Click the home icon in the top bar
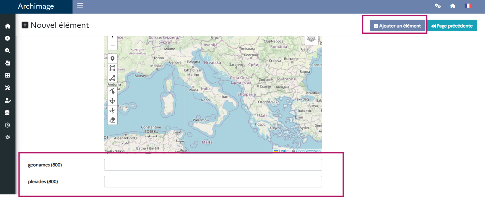The width and height of the screenshot is (485, 197). [x=452, y=6]
